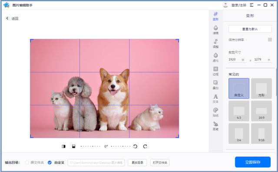Select 自定义 output directory radio option
This screenshot has width=278, height=172.
pos(50,162)
